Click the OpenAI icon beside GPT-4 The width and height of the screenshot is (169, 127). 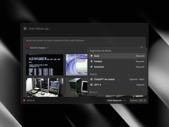pyautogui.click(x=91, y=85)
